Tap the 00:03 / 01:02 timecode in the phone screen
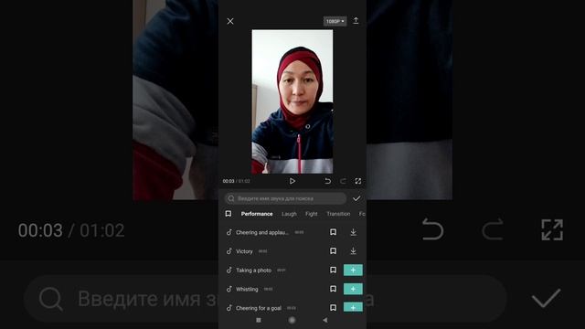The height and width of the screenshot is (329, 585). pyautogui.click(x=236, y=181)
